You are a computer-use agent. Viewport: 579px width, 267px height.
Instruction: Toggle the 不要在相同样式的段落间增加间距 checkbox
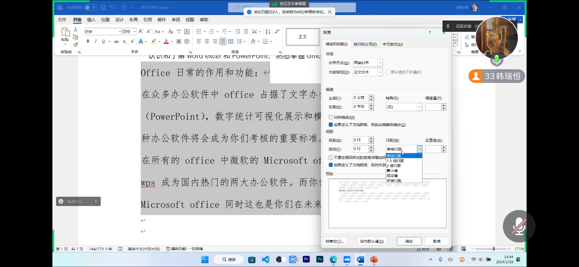[x=331, y=157]
